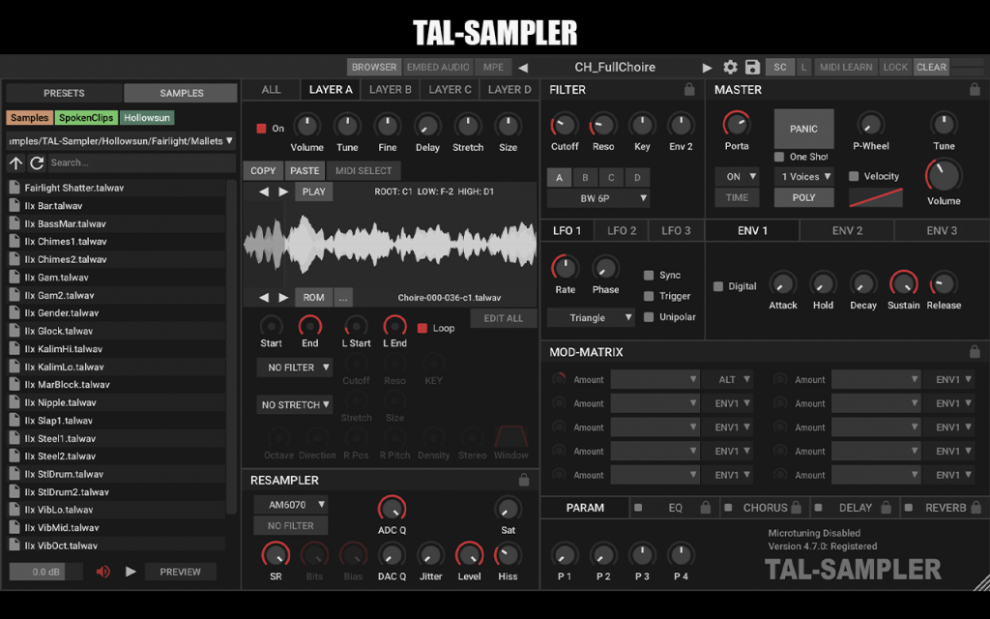
Task: Open the ALL layers tab
Action: point(271,90)
